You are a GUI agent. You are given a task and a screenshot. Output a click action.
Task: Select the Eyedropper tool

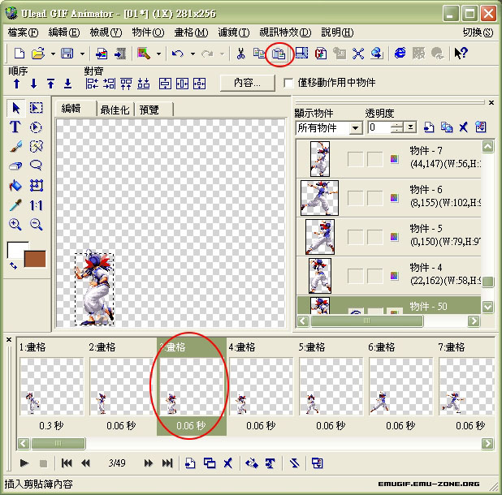15,204
